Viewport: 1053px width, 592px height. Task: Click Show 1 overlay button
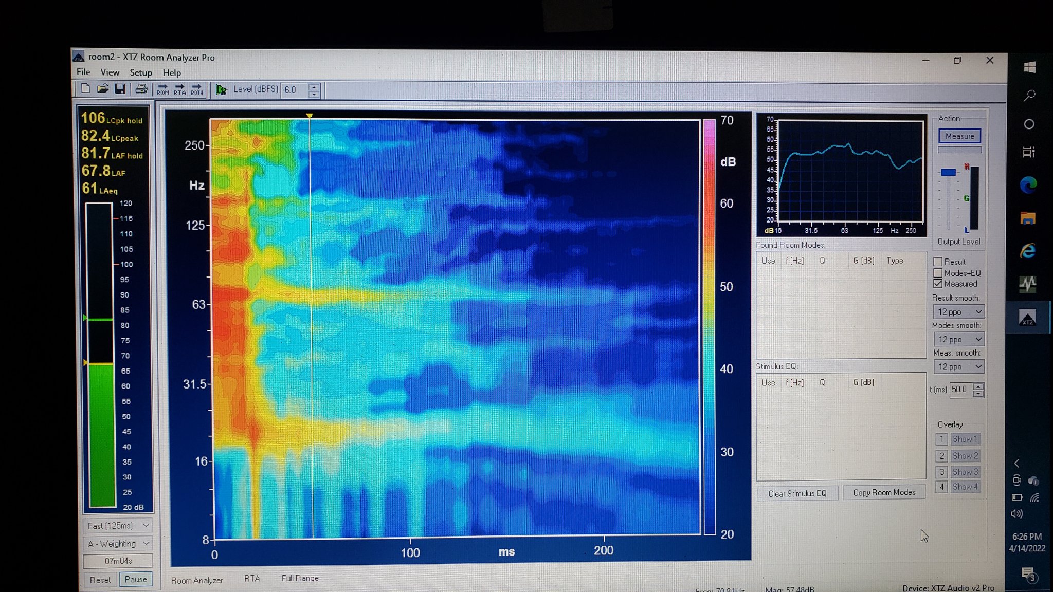(x=965, y=439)
